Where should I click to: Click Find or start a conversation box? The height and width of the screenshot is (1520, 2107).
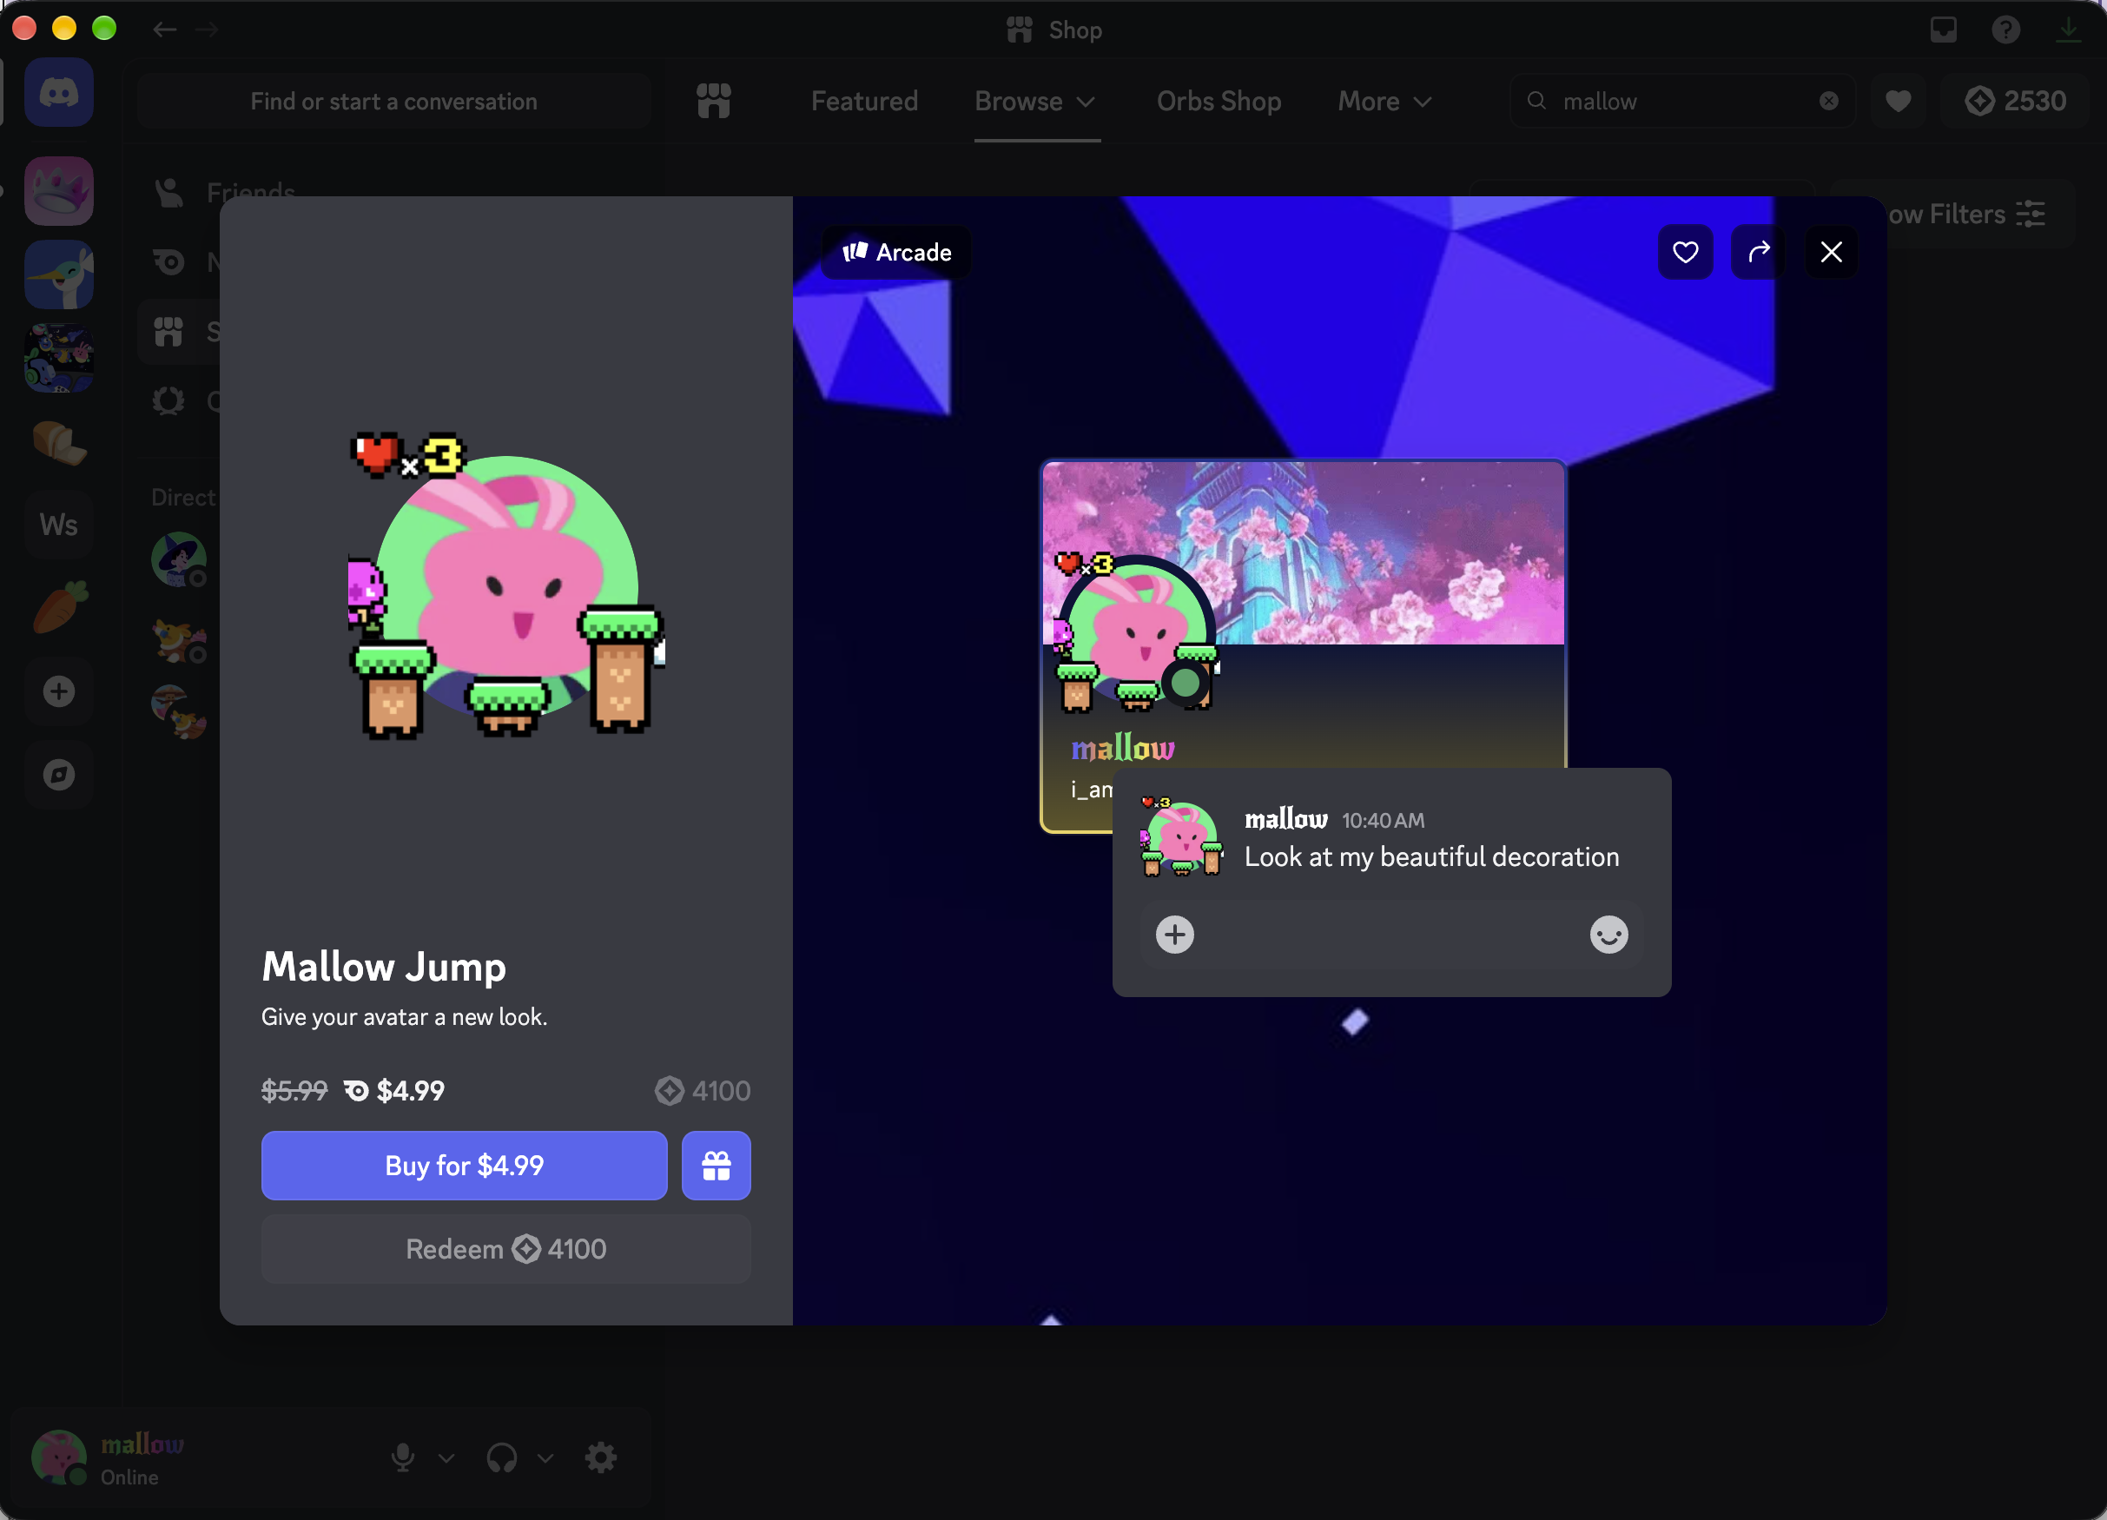point(393,102)
